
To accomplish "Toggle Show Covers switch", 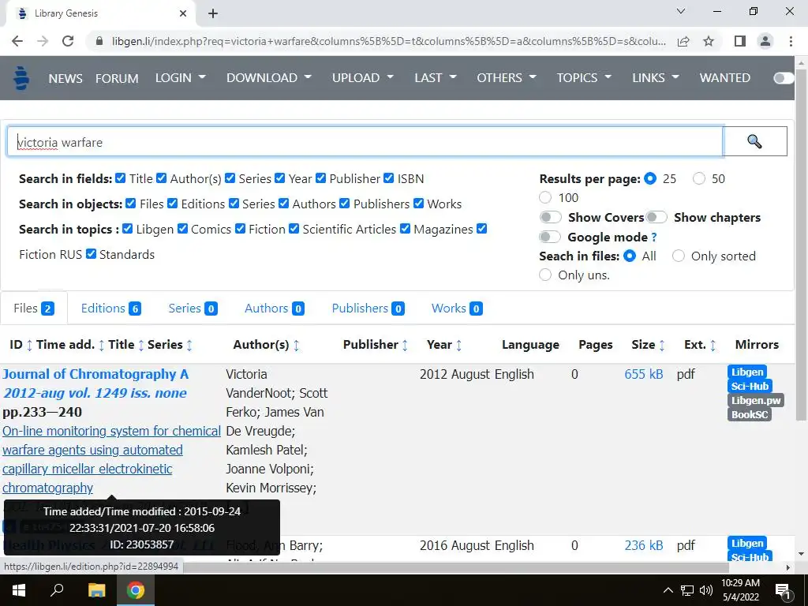I will coord(550,217).
